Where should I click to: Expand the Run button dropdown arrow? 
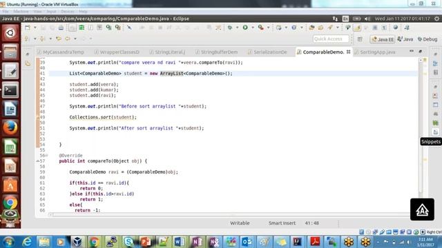253,28
